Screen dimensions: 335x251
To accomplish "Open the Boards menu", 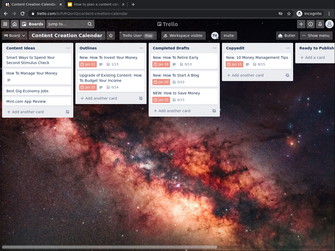I will 33,24.
